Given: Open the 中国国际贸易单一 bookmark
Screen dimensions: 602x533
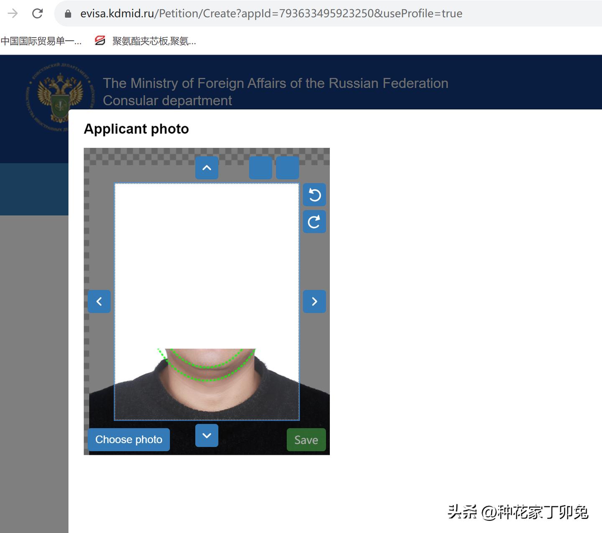Looking at the screenshot, I should 42,41.
